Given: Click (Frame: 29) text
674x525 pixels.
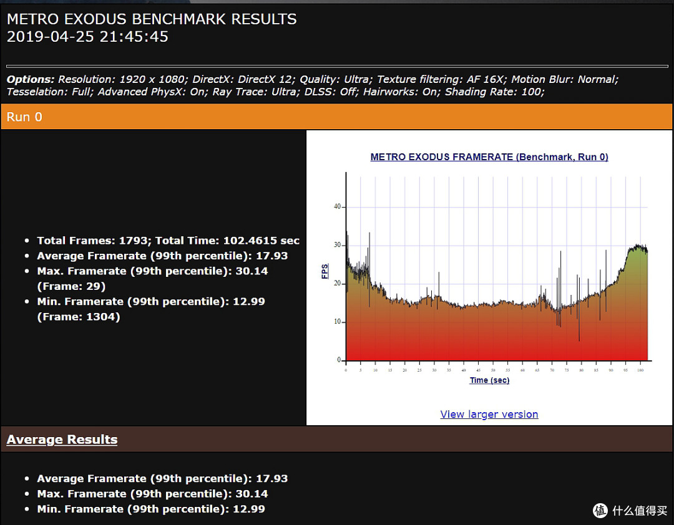Looking at the screenshot, I should (71, 287).
